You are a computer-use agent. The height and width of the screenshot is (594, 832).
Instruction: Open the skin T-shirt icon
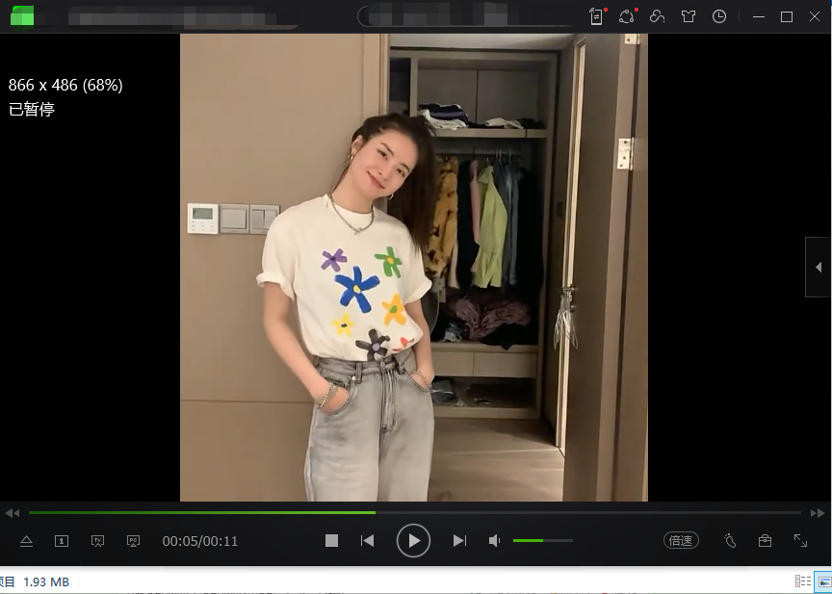[x=689, y=16]
